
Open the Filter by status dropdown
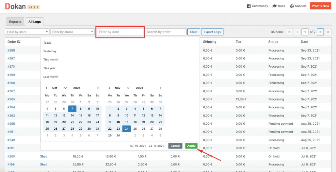(73, 32)
